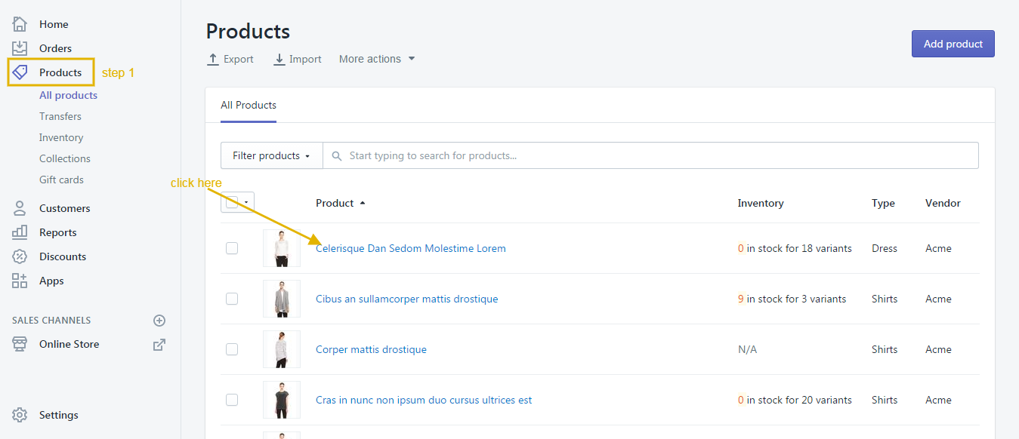This screenshot has height=439, width=1019.
Task: Click the Reports bar chart icon
Action: click(x=20, y=232)
